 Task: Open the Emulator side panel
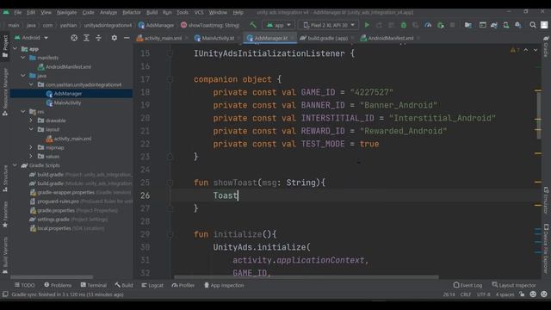(x=546, y=200)
